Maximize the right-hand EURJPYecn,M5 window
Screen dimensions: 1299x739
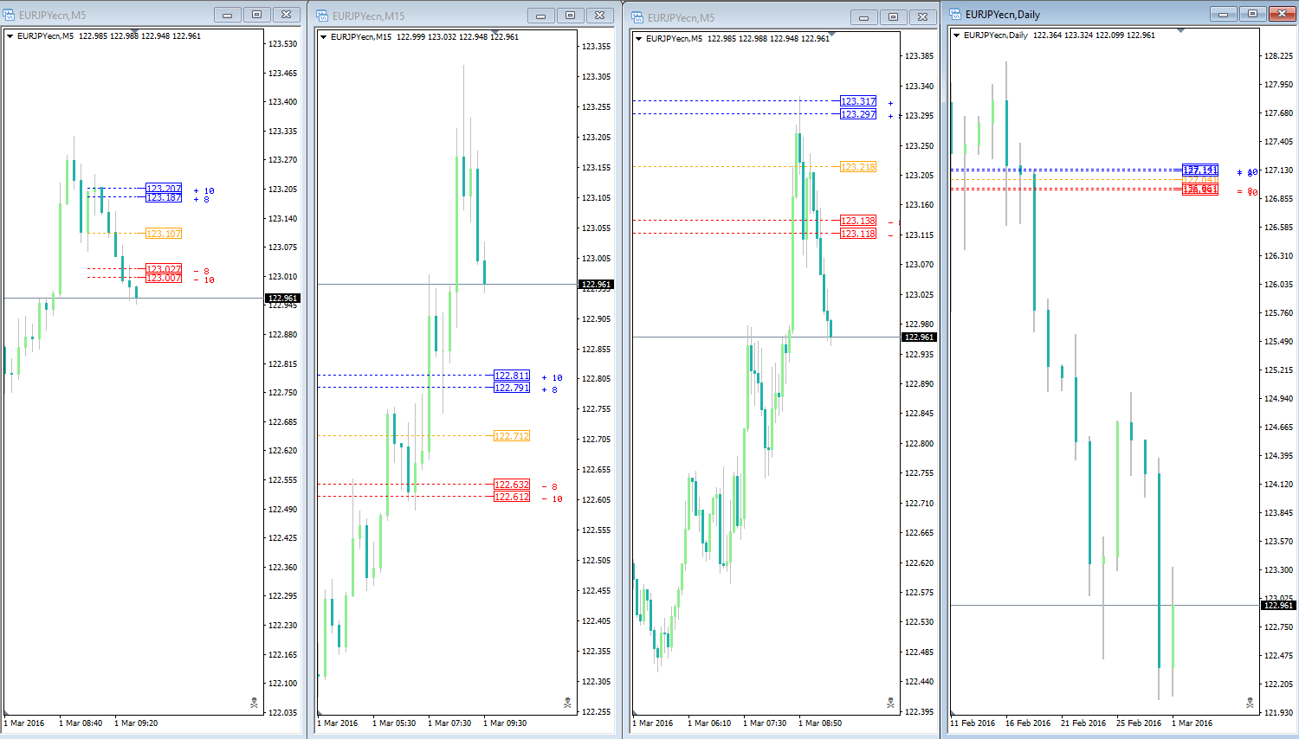pyautogui.click(x=893, y=17)
